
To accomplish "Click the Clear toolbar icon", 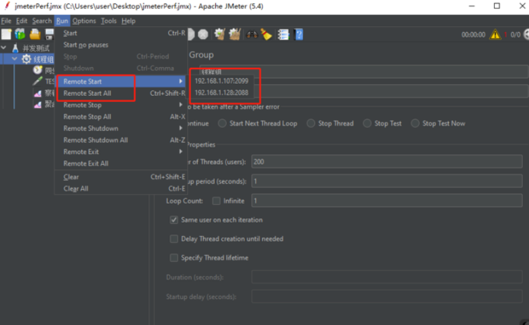I will (x=220, y=34).
